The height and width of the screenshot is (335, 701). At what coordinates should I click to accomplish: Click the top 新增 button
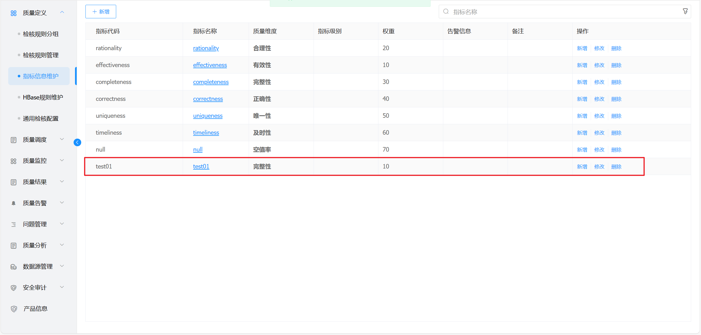101,12
